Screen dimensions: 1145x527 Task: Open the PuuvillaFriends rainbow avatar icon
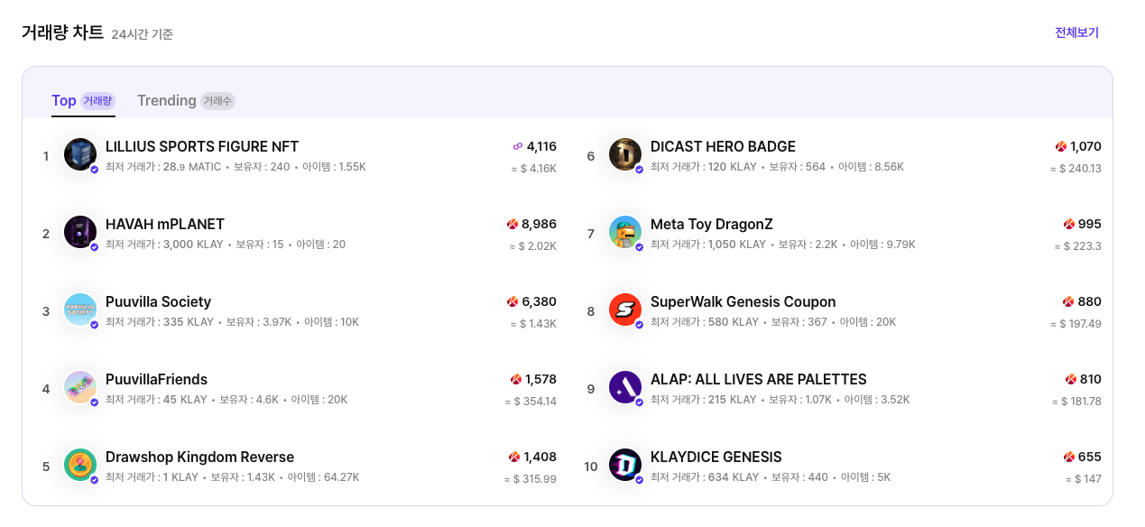(80, 387)
